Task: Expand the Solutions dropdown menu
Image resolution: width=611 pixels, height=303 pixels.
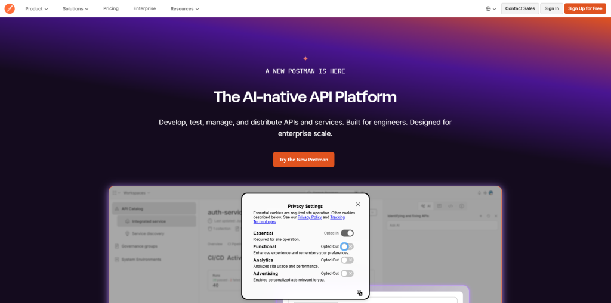Action: click(x=76, y=8)
